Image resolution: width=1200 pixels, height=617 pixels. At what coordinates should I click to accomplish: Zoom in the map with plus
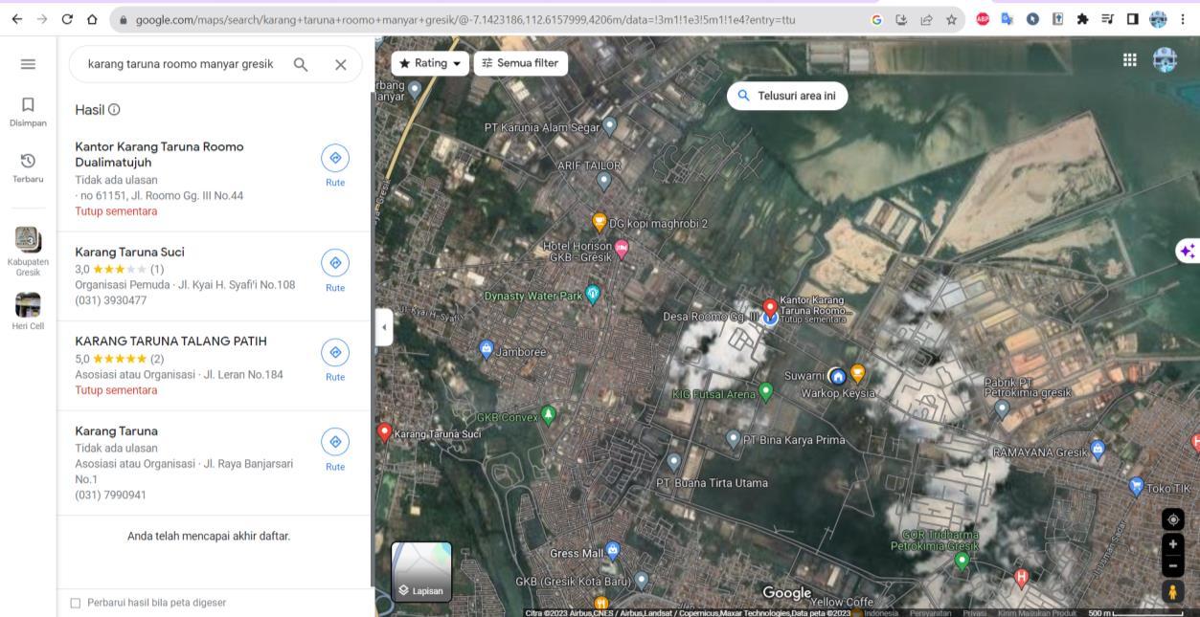coord(1172,544)
